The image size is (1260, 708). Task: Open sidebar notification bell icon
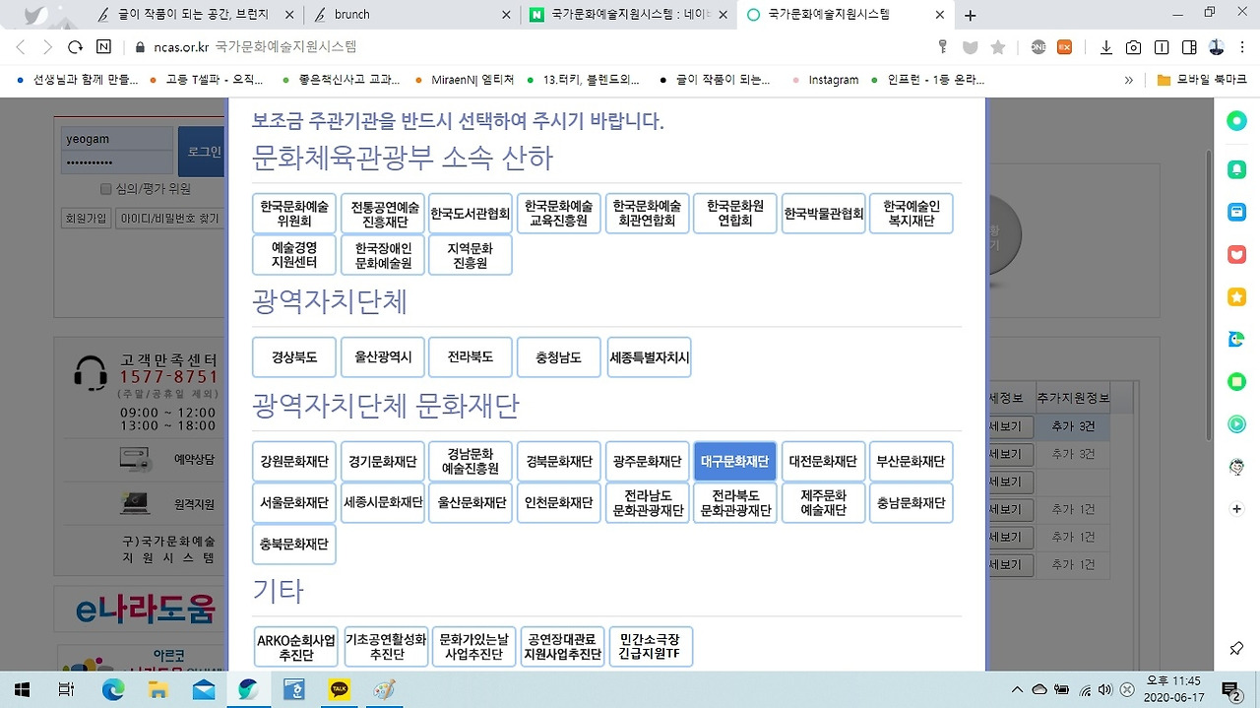tap(1236, 169)
